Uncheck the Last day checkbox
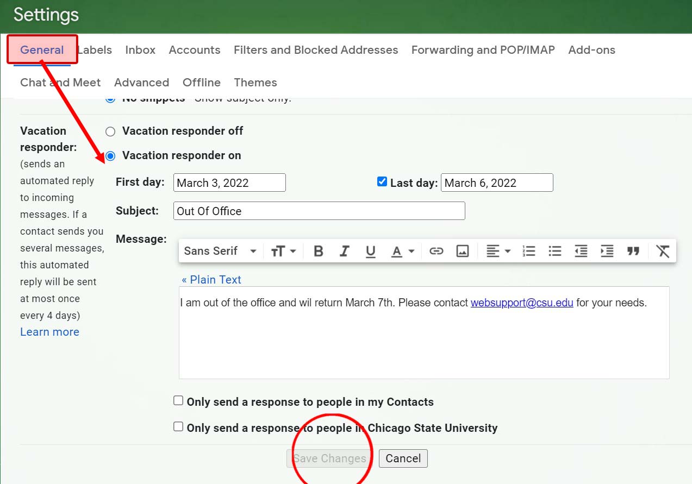This screenshot has width=692, height=484. (x=382, y=181)
